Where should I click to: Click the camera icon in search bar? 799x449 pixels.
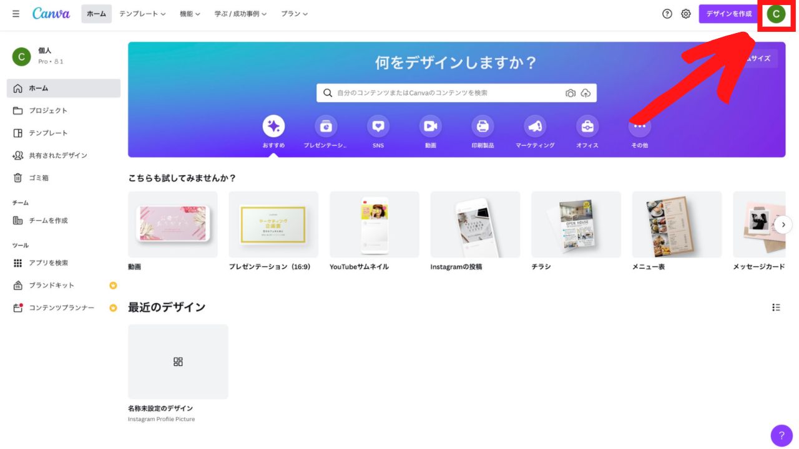tap(571, 93)
